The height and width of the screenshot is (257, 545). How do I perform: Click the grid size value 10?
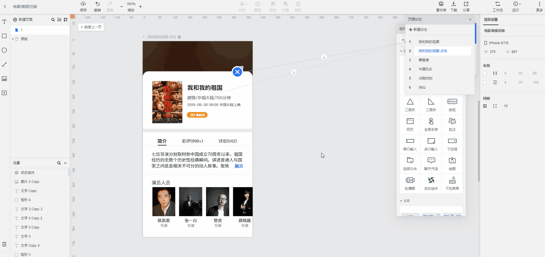point(506,106)
